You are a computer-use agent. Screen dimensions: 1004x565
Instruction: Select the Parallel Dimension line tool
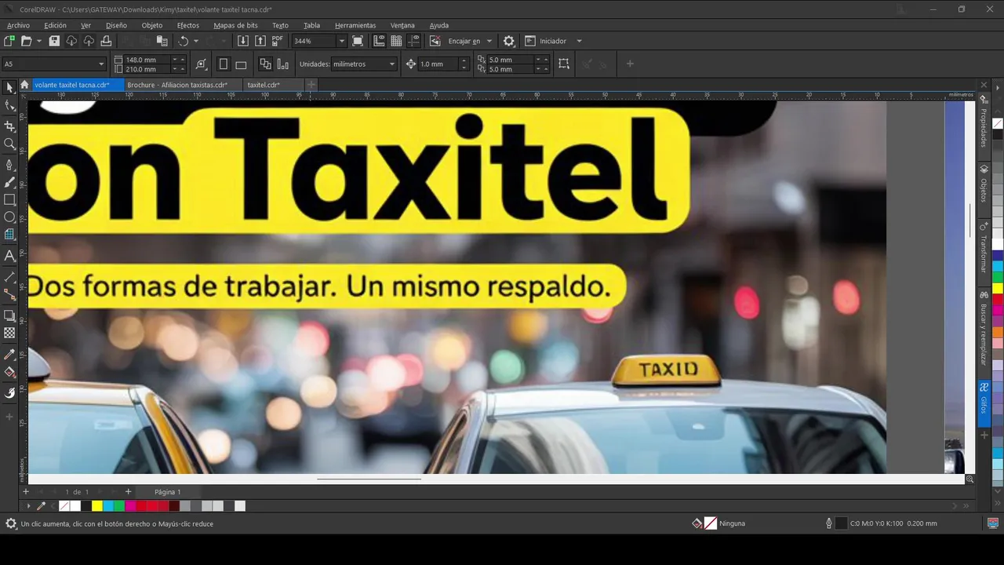click(9, 277)
